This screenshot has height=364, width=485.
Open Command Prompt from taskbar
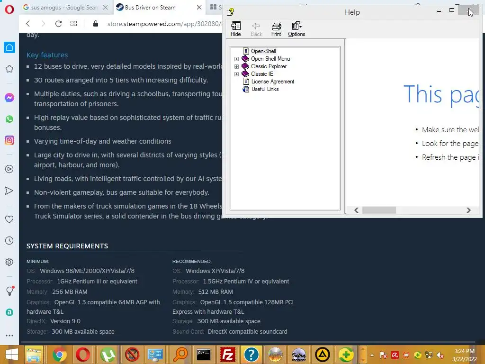204,355
